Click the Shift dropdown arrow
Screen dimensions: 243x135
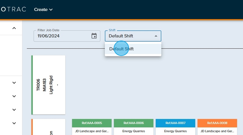[x=156, y=36]
